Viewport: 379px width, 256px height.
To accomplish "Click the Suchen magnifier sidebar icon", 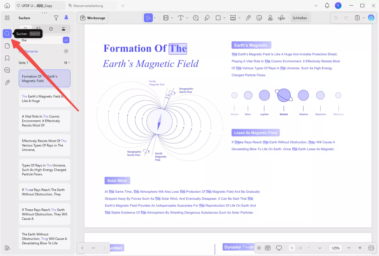I will pyautogui.click(x=7, y=34).
